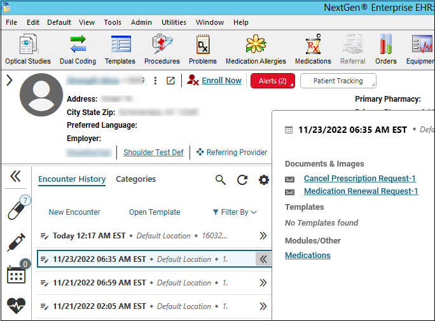This screenshot has height=321, width=435.
Task: Open the Problems (Dx) module
Action: (203, 50)
